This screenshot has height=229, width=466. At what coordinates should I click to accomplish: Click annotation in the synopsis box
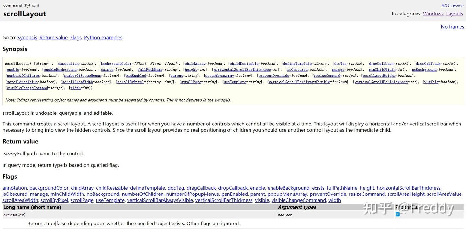(69, 64)
